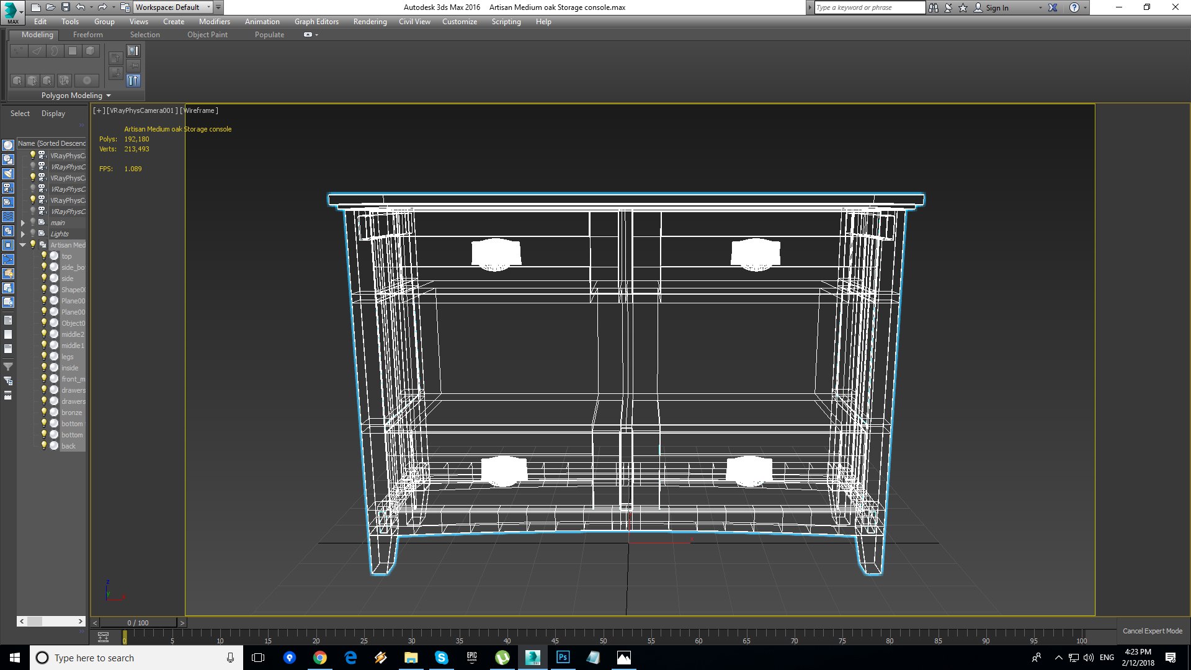Image resolution: width=1191 pixels, height=670 pixels.
Task: Click the VRayPhysCamera001 viewport label
Action: point(142,110)
